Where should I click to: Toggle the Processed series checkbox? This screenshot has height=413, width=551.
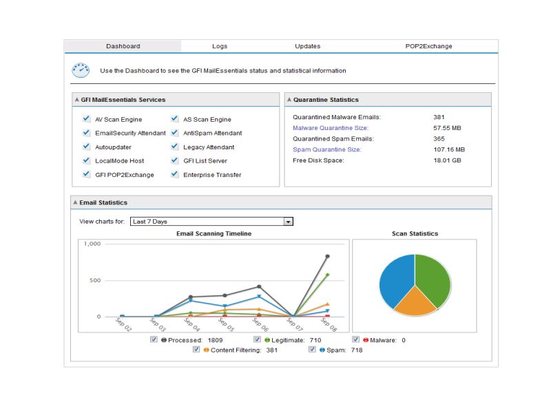[154, 339]
